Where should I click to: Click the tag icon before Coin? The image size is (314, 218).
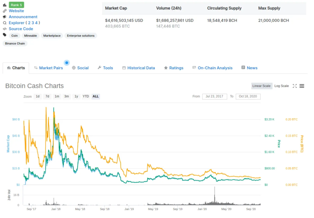tap(5, 35)
